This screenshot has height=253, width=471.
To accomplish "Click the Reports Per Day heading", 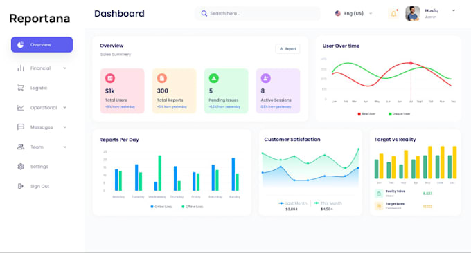I will point(119,140).
